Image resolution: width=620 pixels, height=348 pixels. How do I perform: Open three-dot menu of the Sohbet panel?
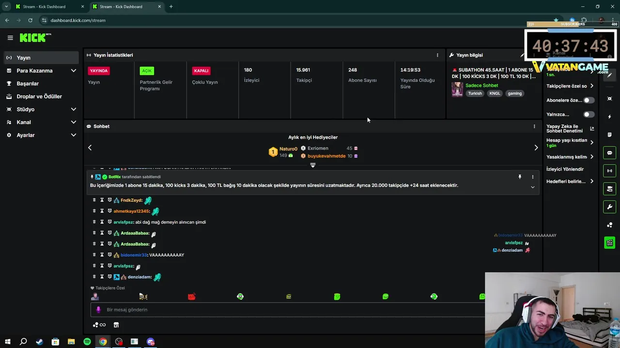coord(534,126)
